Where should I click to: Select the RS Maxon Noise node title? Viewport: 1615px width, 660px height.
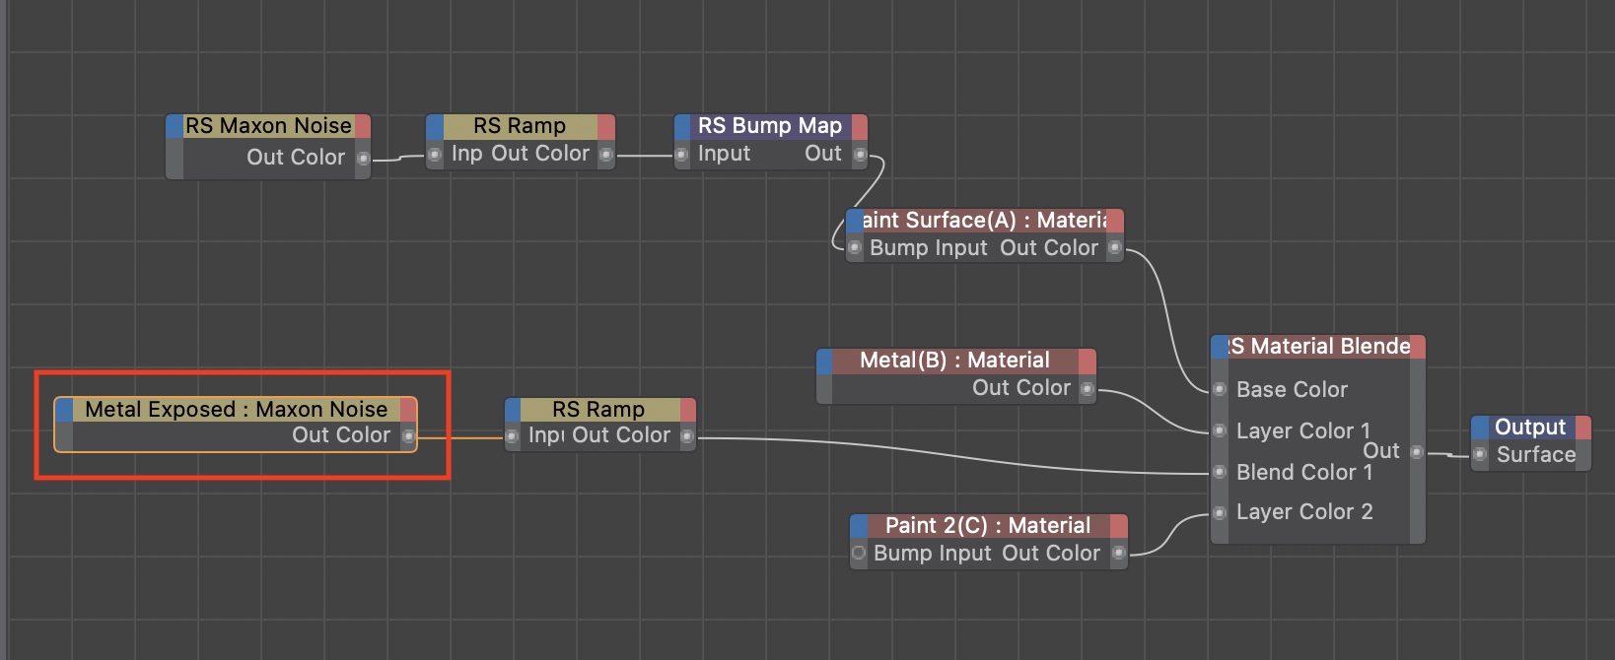[268, 126]
